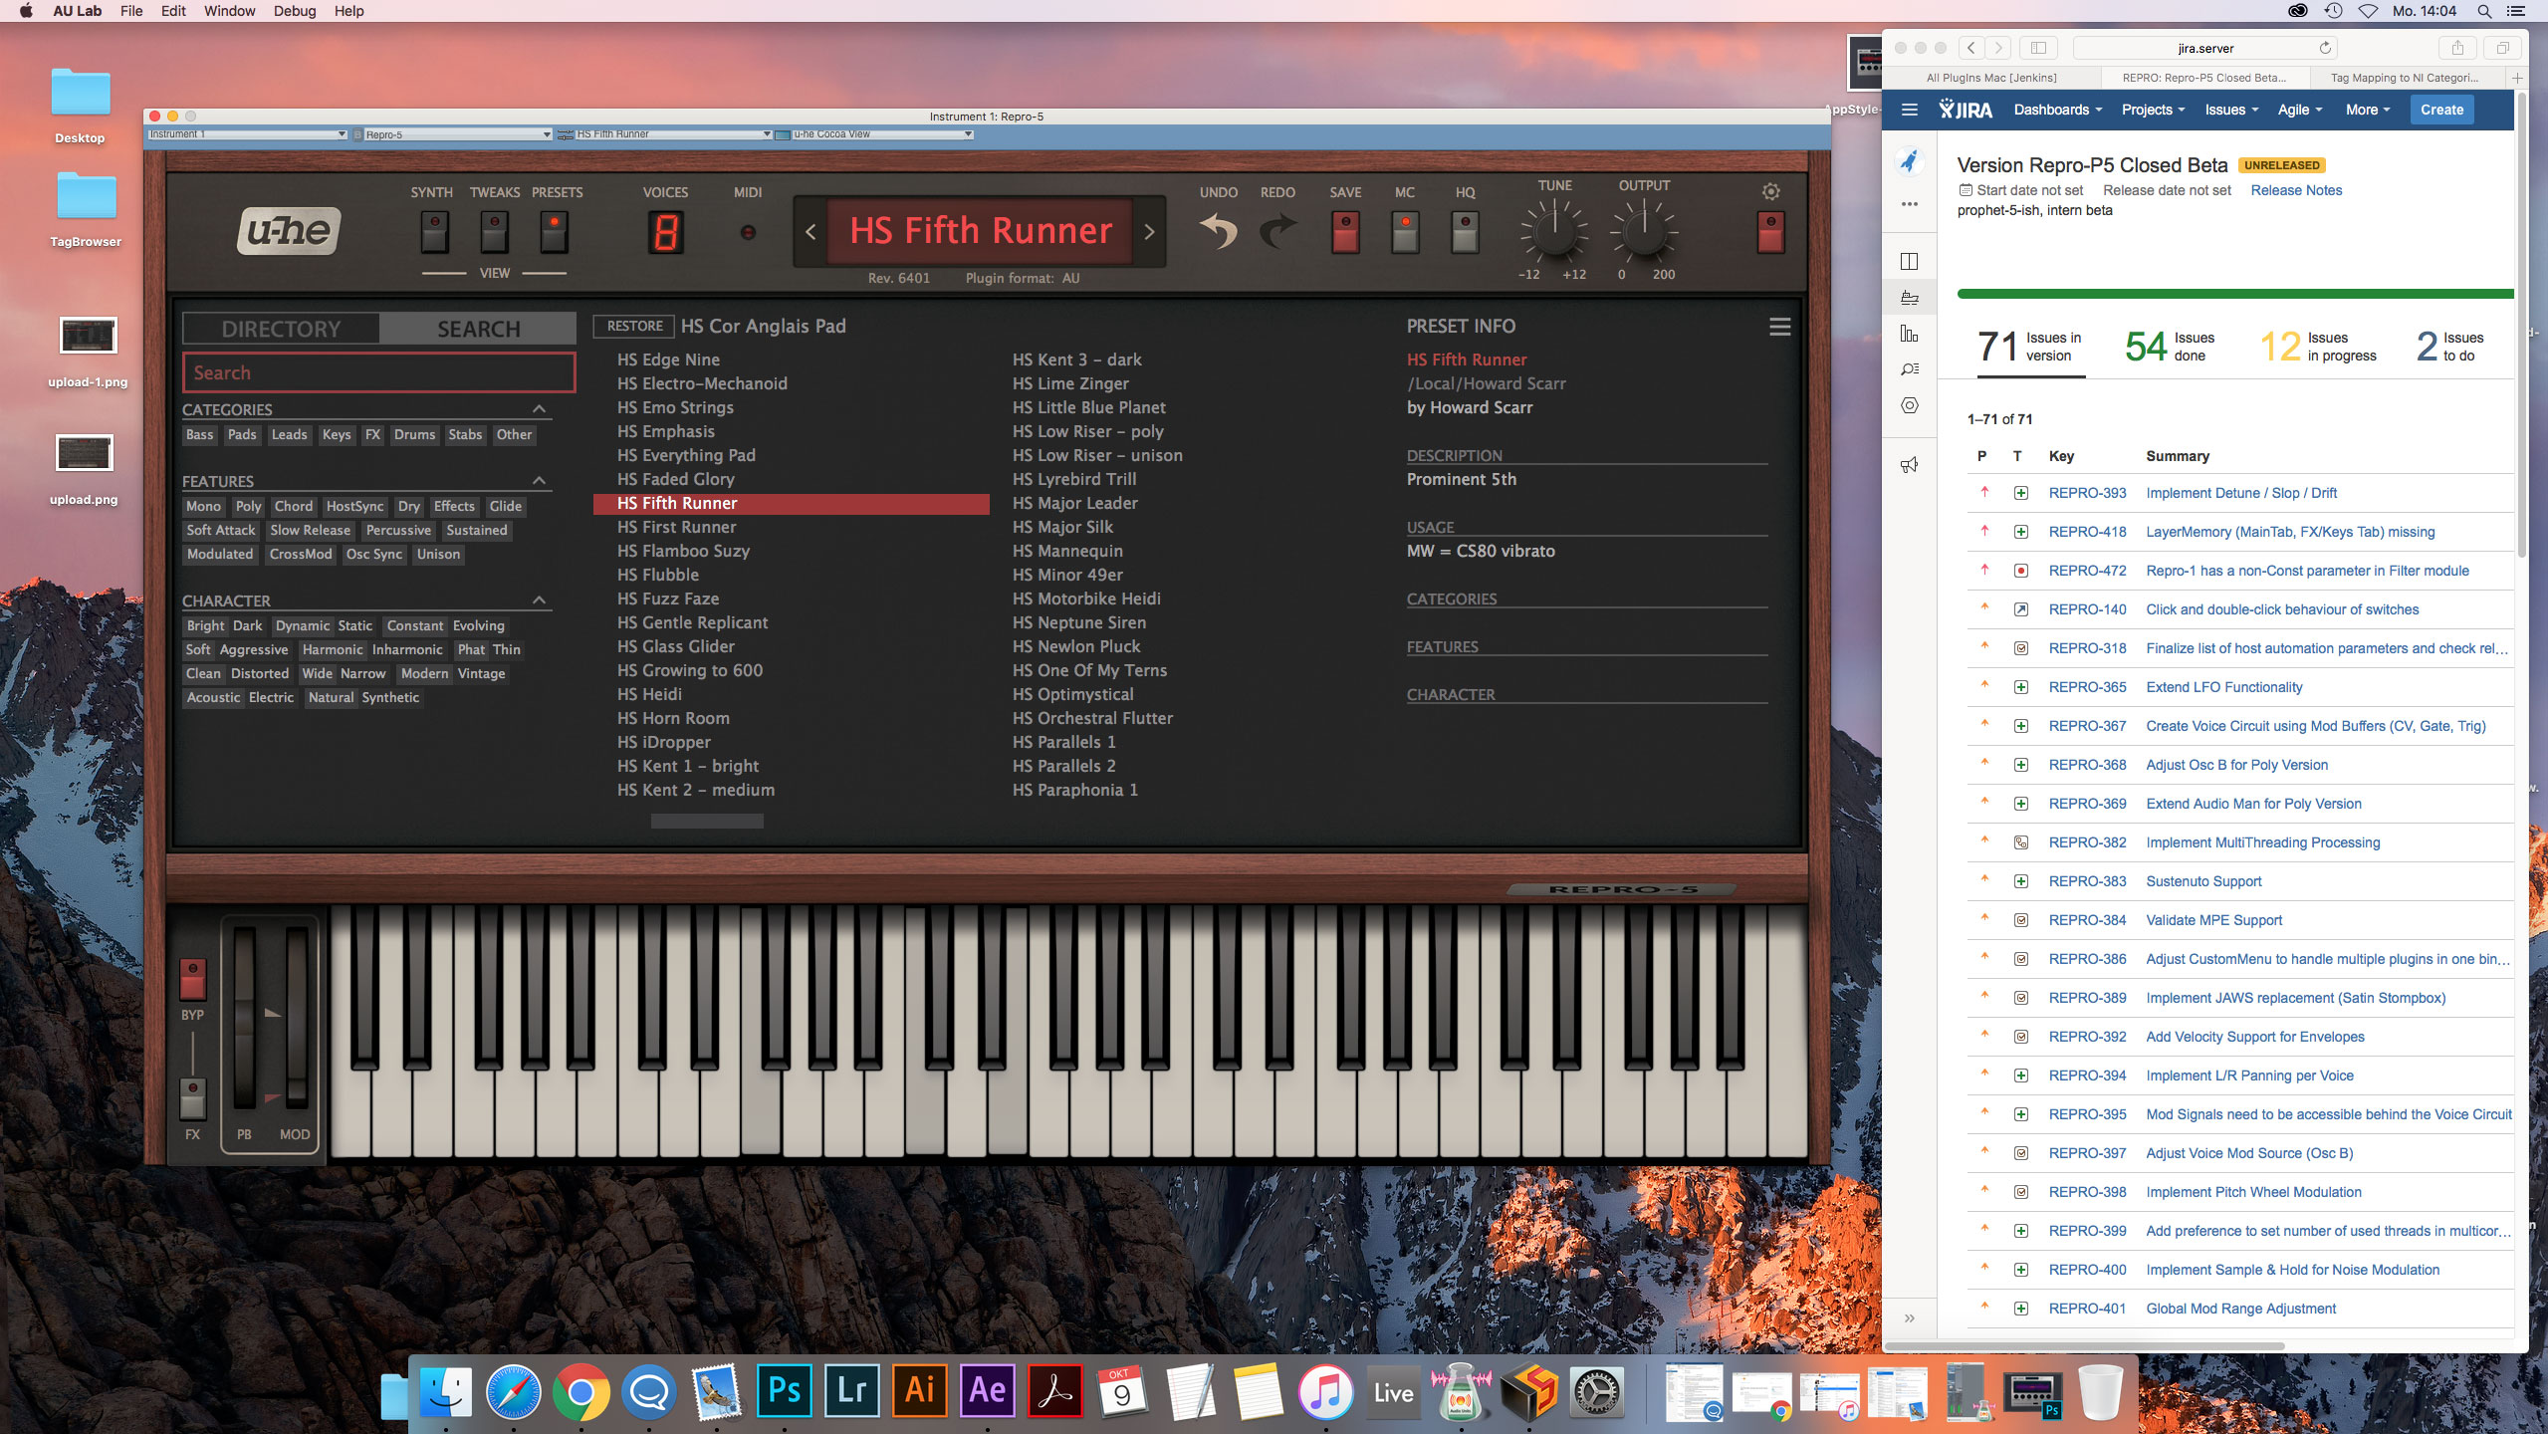
Task: Click the Safari reload icon
Action: 2325,48
